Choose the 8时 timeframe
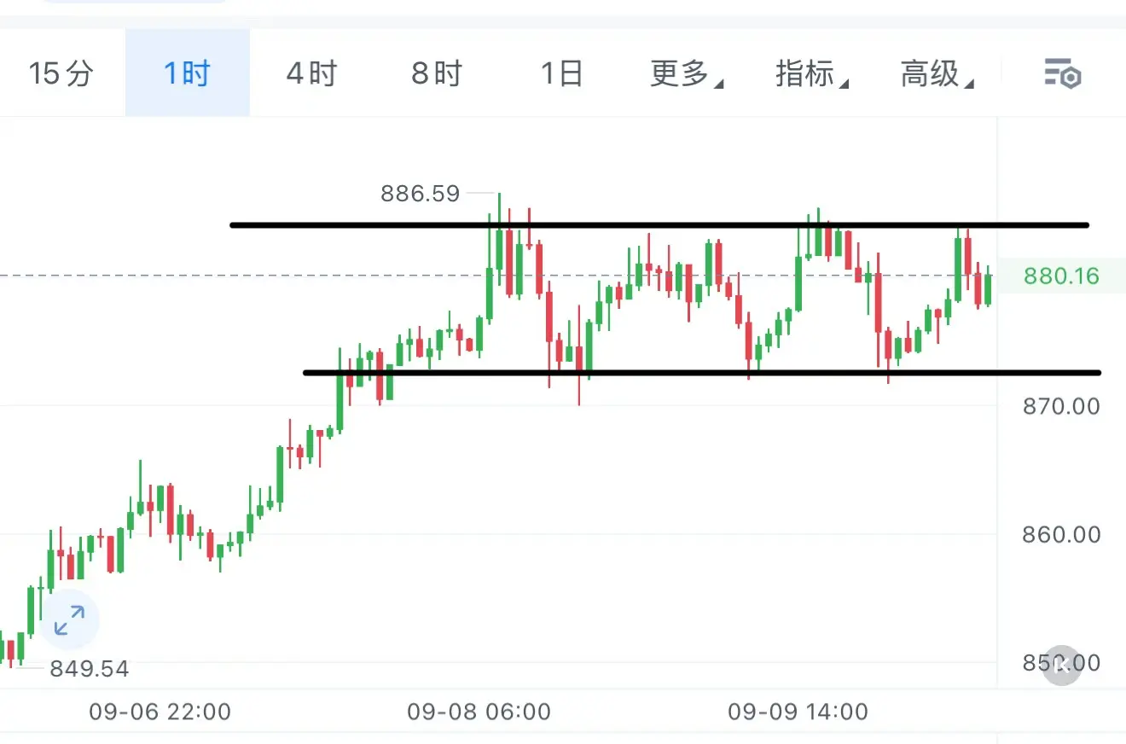Image resolution: width=1126 pixels, height=744 pixels. tap(436, 74)
